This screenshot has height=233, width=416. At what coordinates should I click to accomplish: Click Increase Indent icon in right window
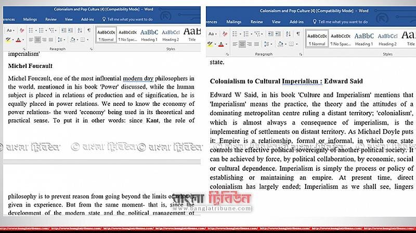tap(278, 34)
